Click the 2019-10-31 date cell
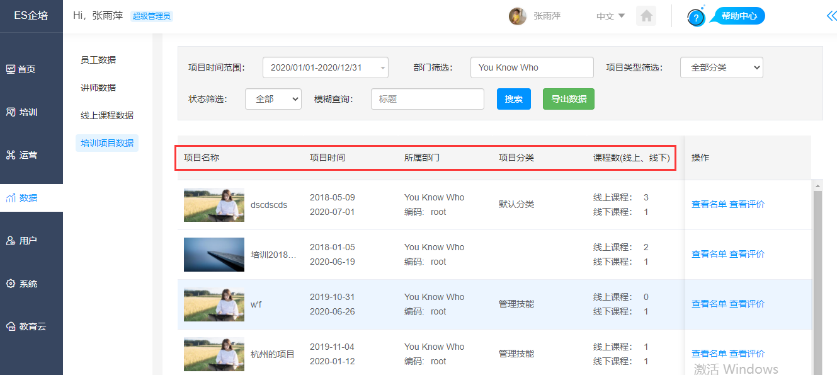This screenshot has width=837, height=375. click(333, 297)
